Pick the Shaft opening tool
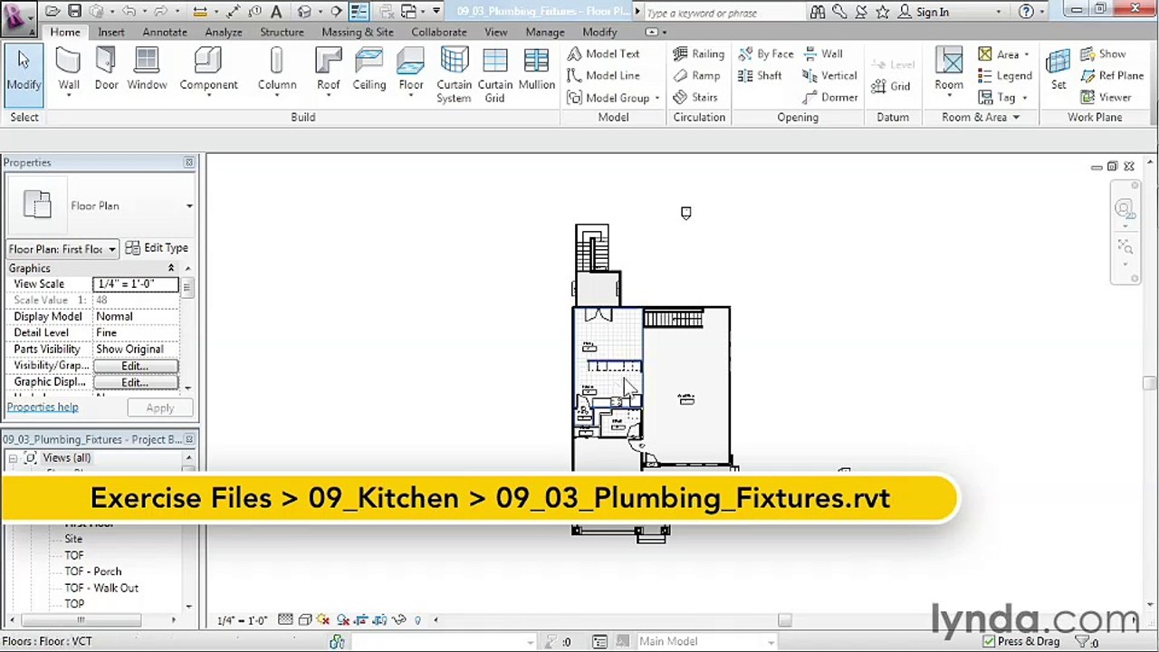Screen dimensions: 1159x652 point(760,76)
